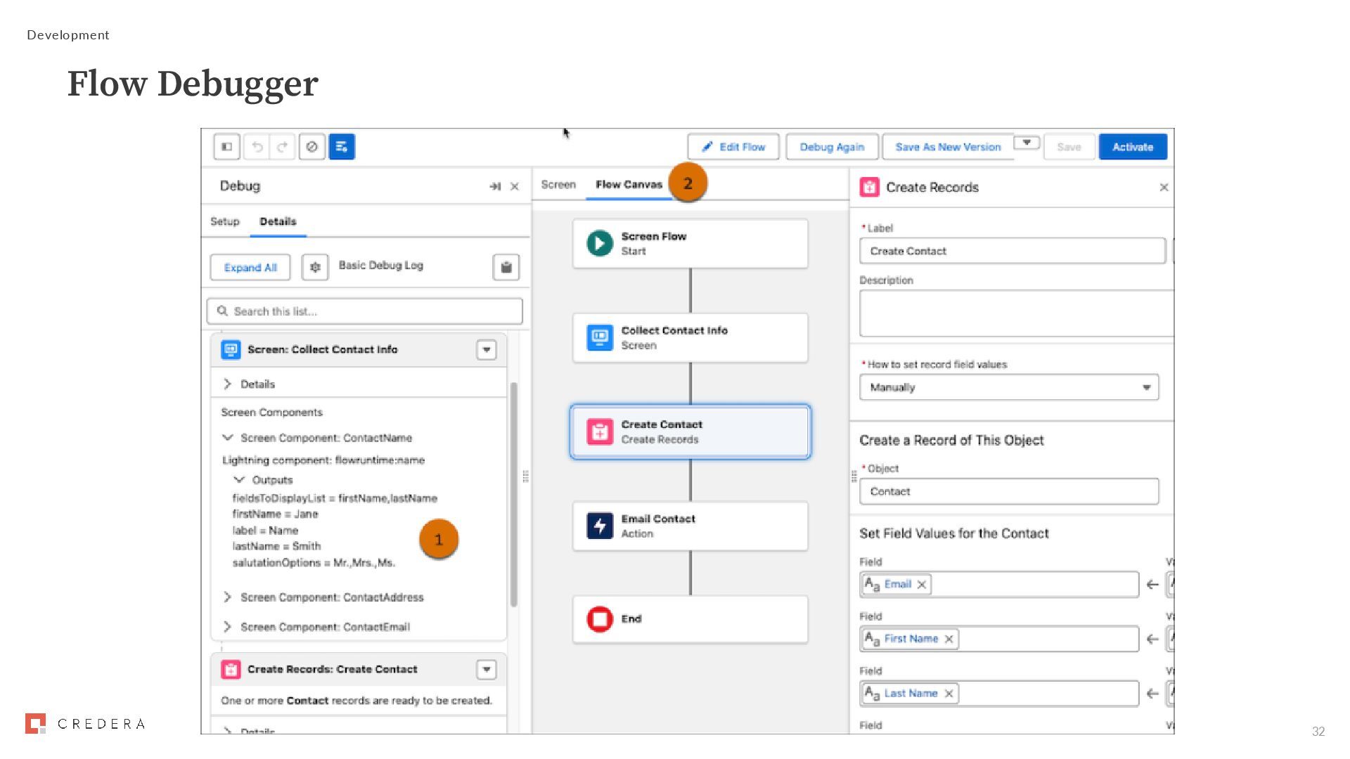Screen dimensions: 1350x759
Task: Click the dock Debug panel arrow icon
Action: [x=495, y=186]
